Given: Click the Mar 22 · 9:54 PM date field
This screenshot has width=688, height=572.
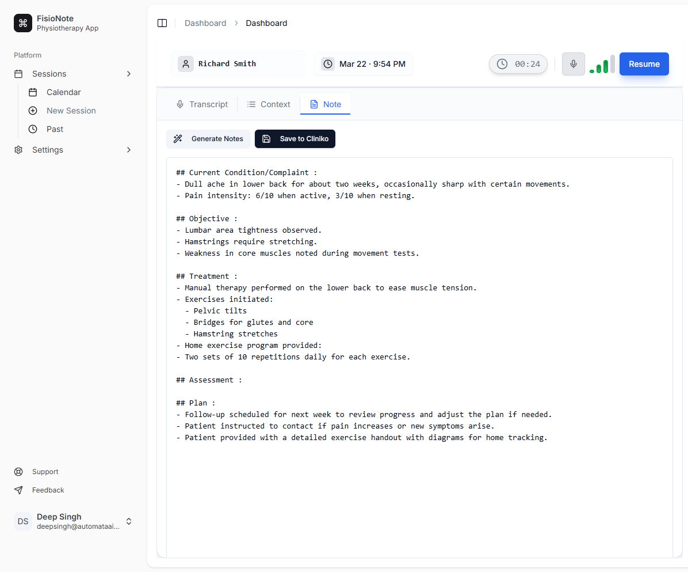Looking at the screenshot, I should 364,64.
